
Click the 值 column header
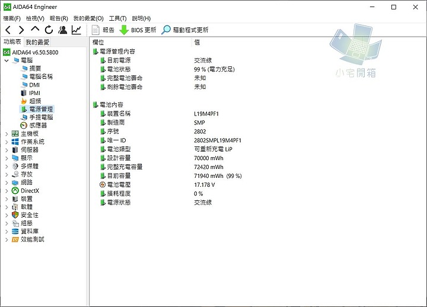tap(197, 42)
